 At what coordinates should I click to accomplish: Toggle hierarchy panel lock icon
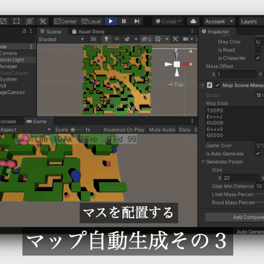pyautogui.click(x=24, y=31)
